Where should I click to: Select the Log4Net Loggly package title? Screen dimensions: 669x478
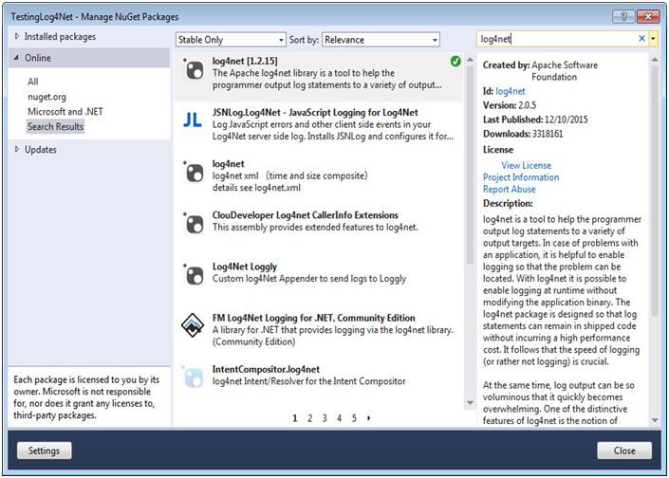click(245, 267)
